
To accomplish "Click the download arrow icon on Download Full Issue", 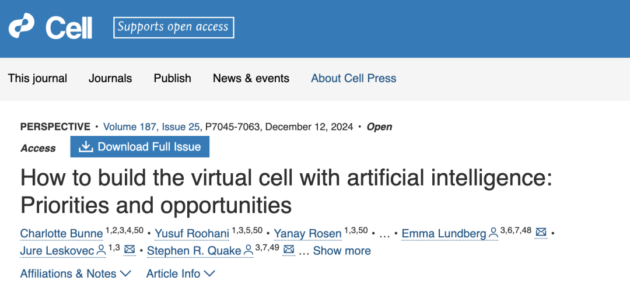I will pos(86,147).
